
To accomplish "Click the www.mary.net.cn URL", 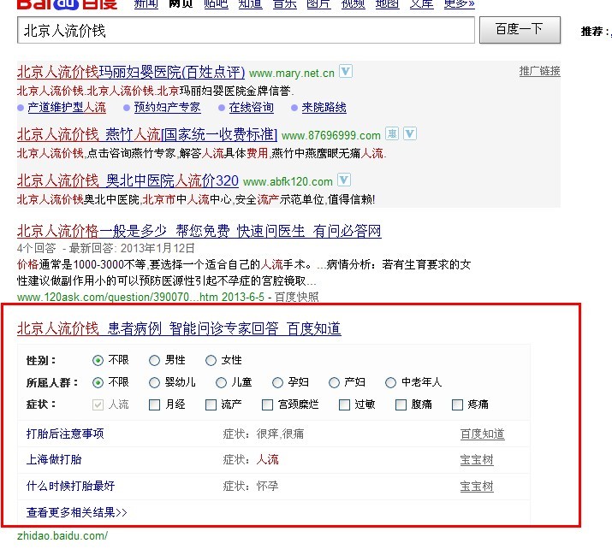I will [292, 73].
